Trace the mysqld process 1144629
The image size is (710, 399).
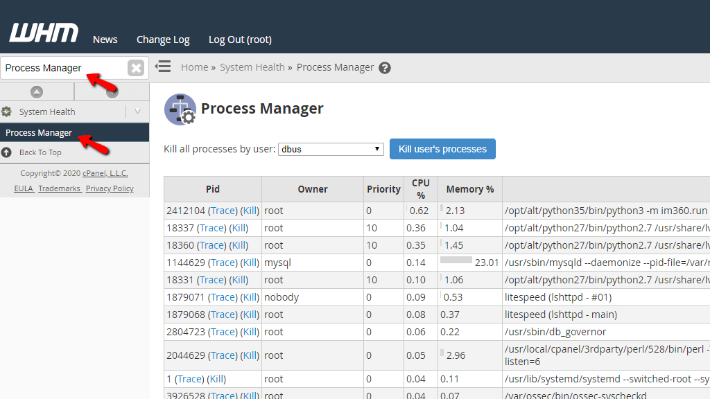coord(222,262)
